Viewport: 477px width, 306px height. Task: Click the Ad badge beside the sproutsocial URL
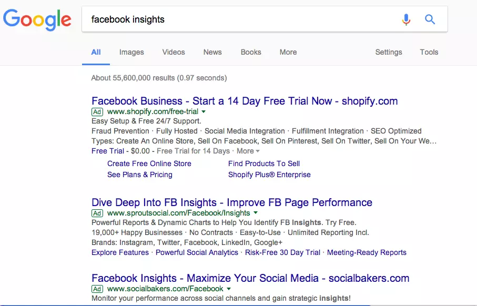pyautogui.click(x=97, y=213)
